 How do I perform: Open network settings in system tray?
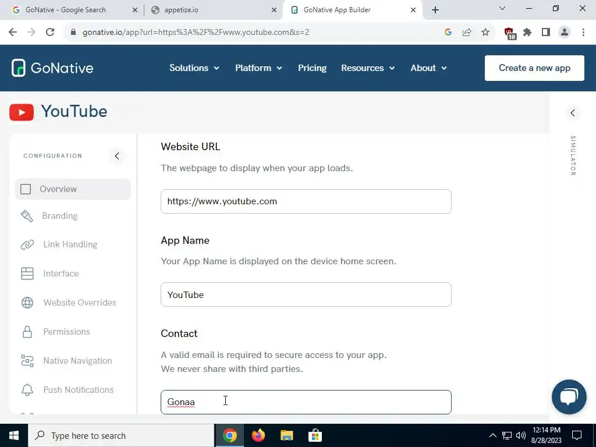[x=507, y=435]
